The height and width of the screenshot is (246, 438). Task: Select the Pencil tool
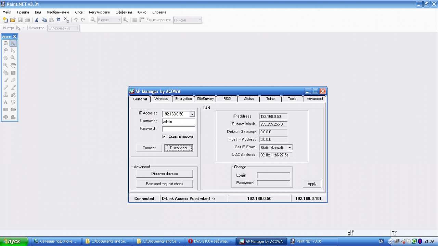coord(6,87)
